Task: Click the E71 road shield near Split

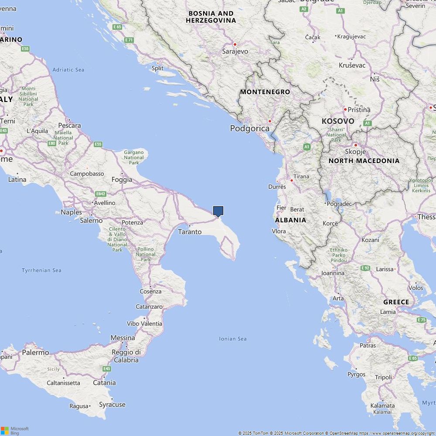Action: [x=129, y=40]
